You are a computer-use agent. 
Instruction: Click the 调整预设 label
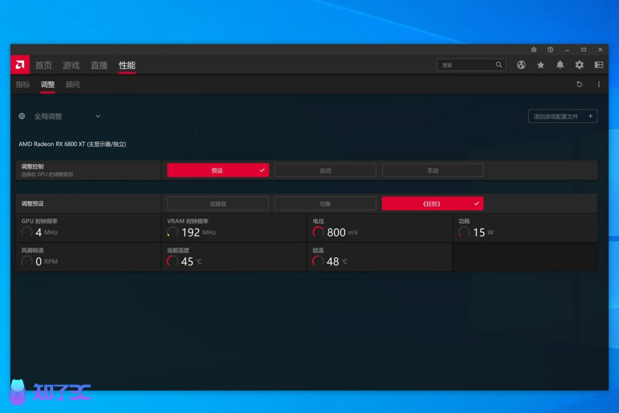[33, 203]
